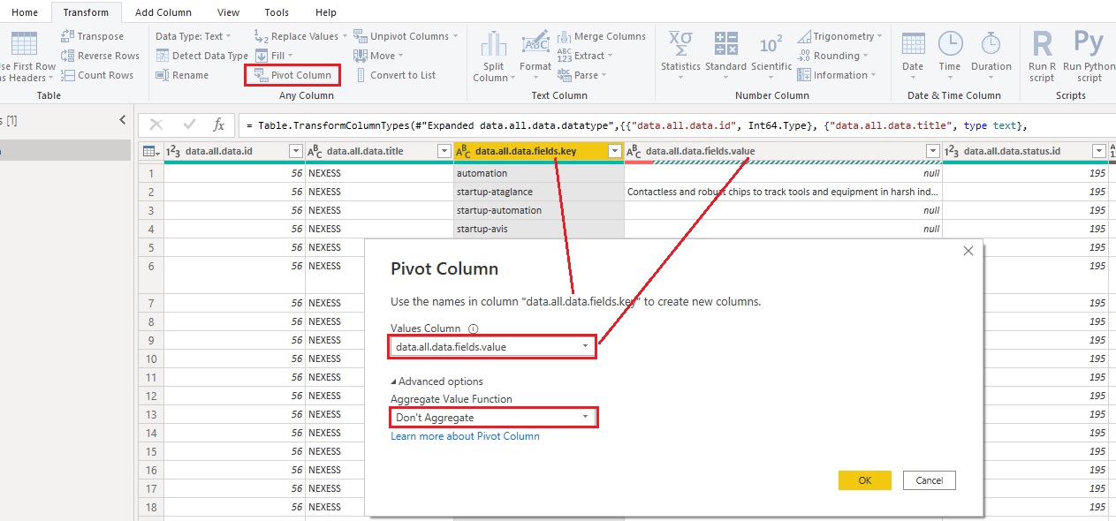The height and width of the screenshot is (521, 1116).
Task: Click the automation cell in row 1
Action: tap(538, 173)
